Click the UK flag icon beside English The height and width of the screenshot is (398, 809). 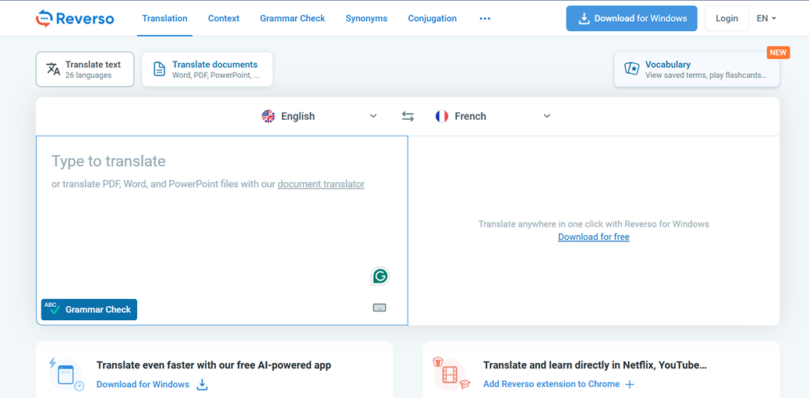coord(268,117)
